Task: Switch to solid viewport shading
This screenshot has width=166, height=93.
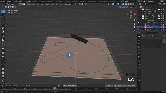Action: click(x=128, y=4)
